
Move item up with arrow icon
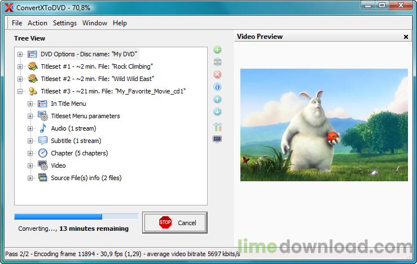[217, 99]
